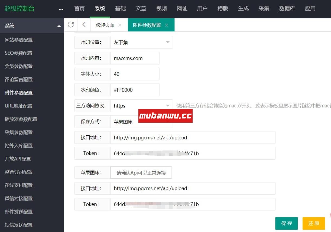The width and height of the screenshot is (331, 232).
Task: Open the three-dots menu beside 超级控制台
Action: point(61,9)
